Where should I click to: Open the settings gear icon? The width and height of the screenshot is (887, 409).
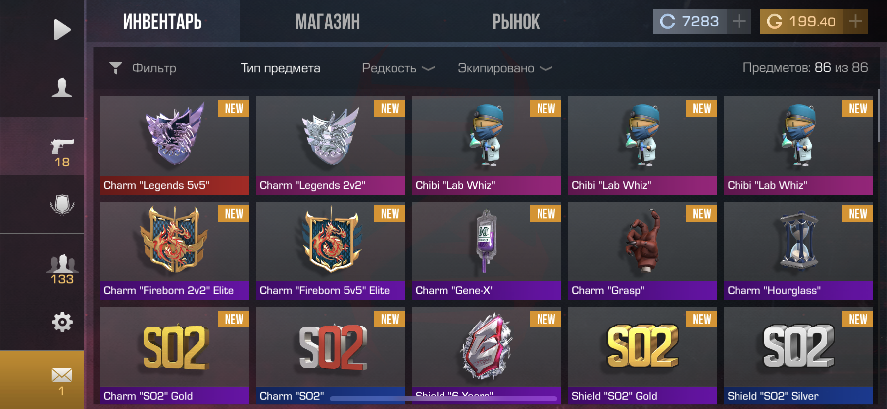(62, 322)
